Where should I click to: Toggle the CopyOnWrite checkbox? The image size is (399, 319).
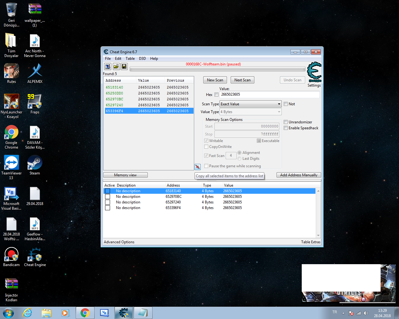(x=206, y=147)
